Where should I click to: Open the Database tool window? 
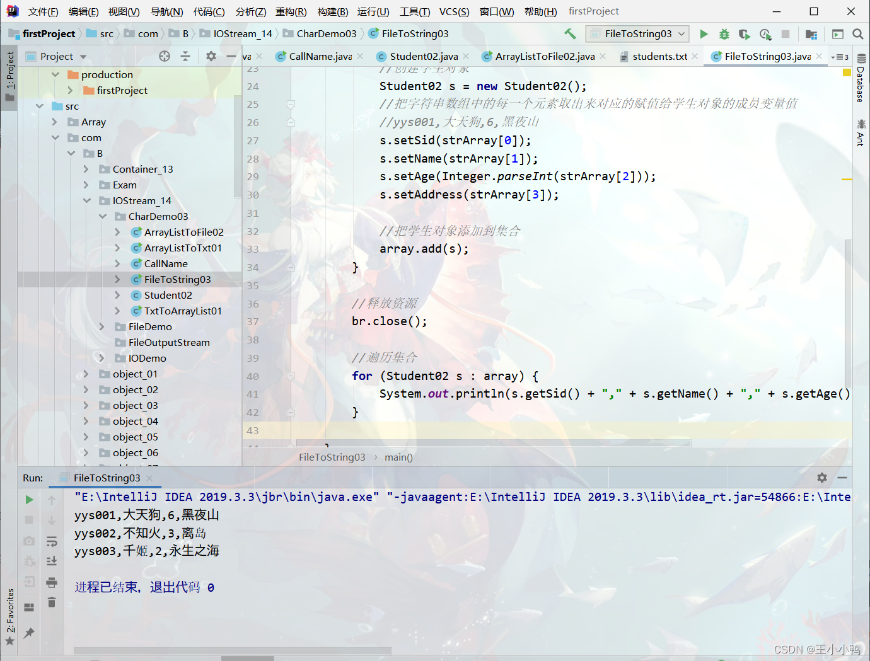(861, 78)
